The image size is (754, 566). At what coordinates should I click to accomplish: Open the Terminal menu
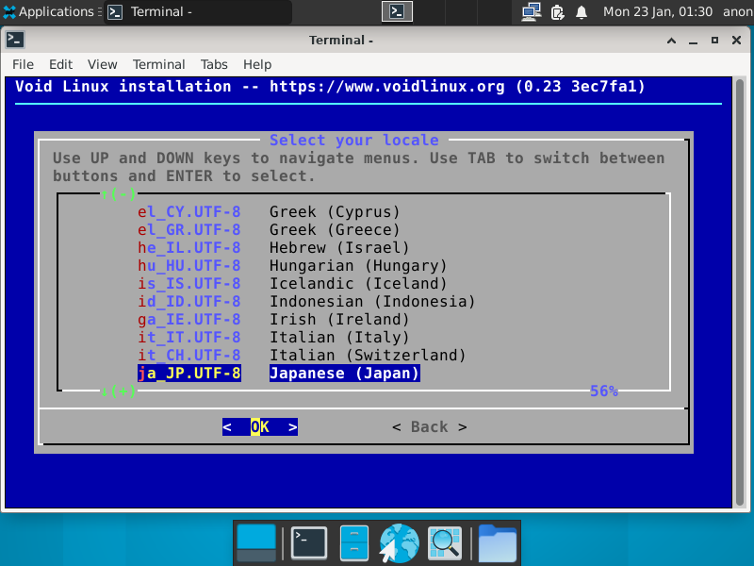point(158,64)
